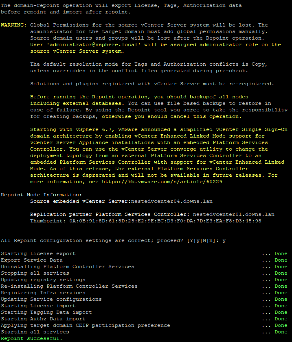292x342 pixels.
Task: Click the proceed prompt's 'y' answer
Action: click(x=224, y=240)
